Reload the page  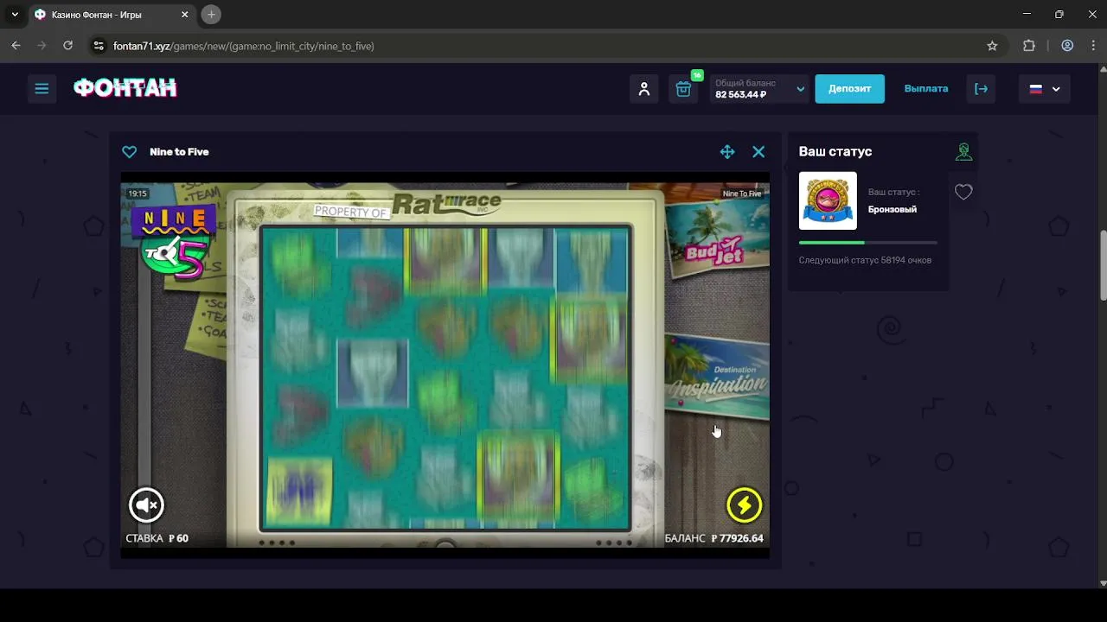coord(67,46)
